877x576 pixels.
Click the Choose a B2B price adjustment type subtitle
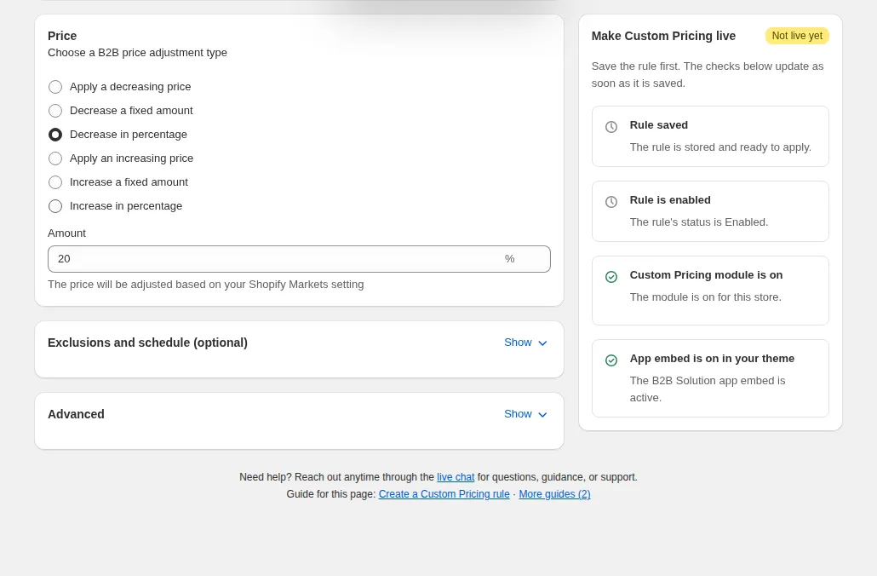click(138, 53)
